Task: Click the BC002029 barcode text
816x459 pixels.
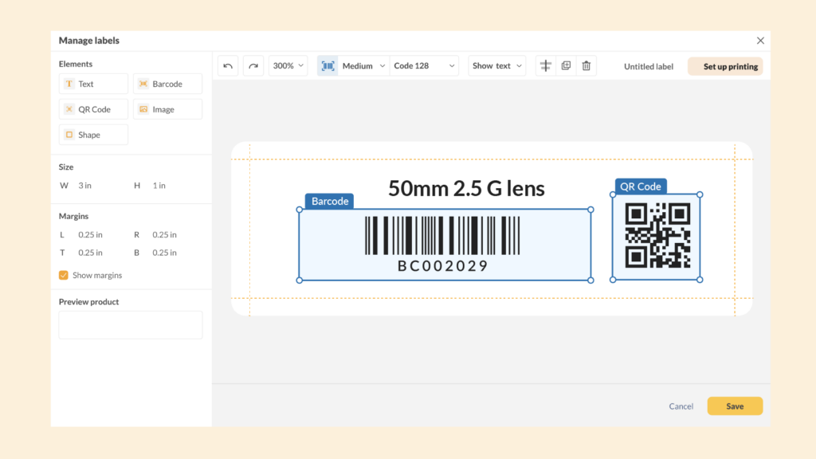Action: click(x=443, y=266)
